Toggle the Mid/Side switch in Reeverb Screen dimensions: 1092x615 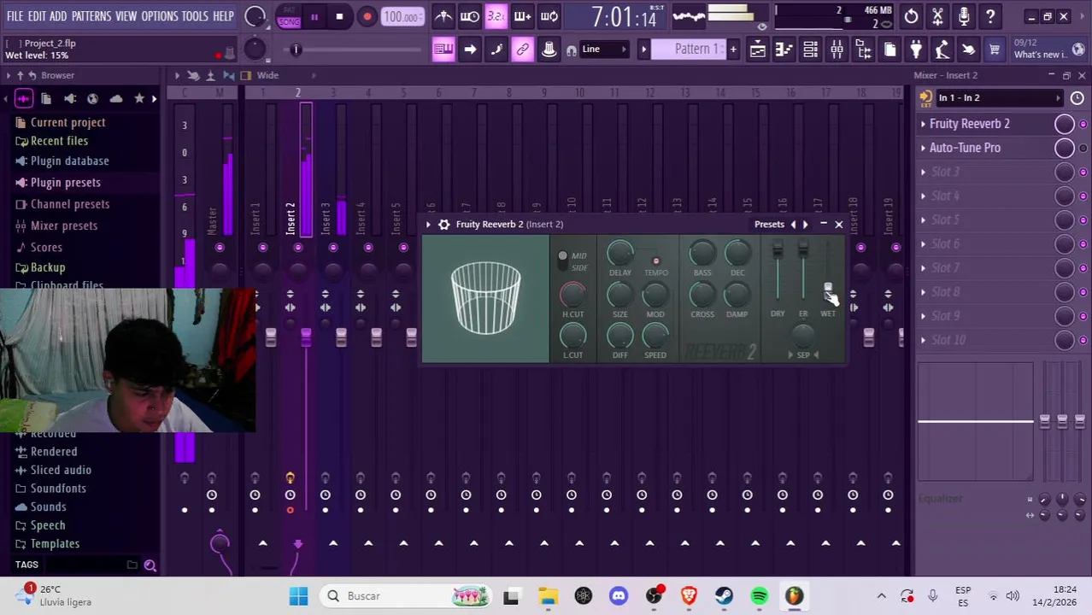coord(562,261)
